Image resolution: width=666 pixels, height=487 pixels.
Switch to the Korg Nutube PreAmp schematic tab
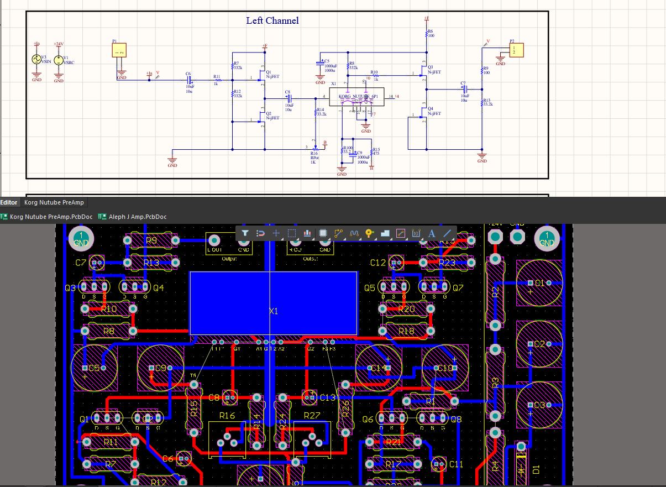(54, 202)
